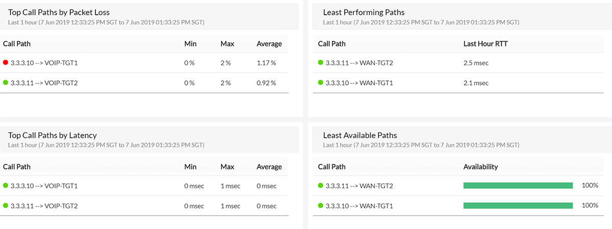
Task: Click status dot for VOIP-TGT2 in Latency widget
Action: coord(6,206)
